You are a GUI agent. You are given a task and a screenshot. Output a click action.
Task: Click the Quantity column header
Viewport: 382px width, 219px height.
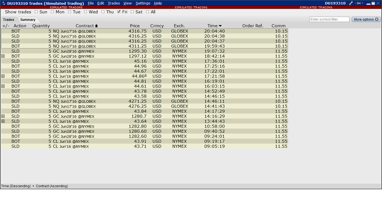[x=41, y=26]
